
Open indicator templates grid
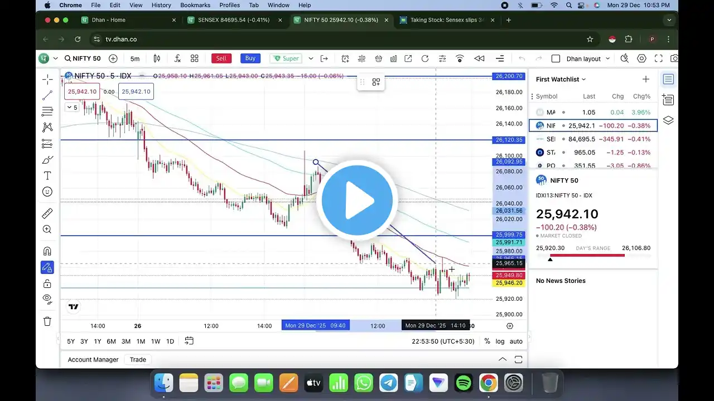tap(195, 58)
